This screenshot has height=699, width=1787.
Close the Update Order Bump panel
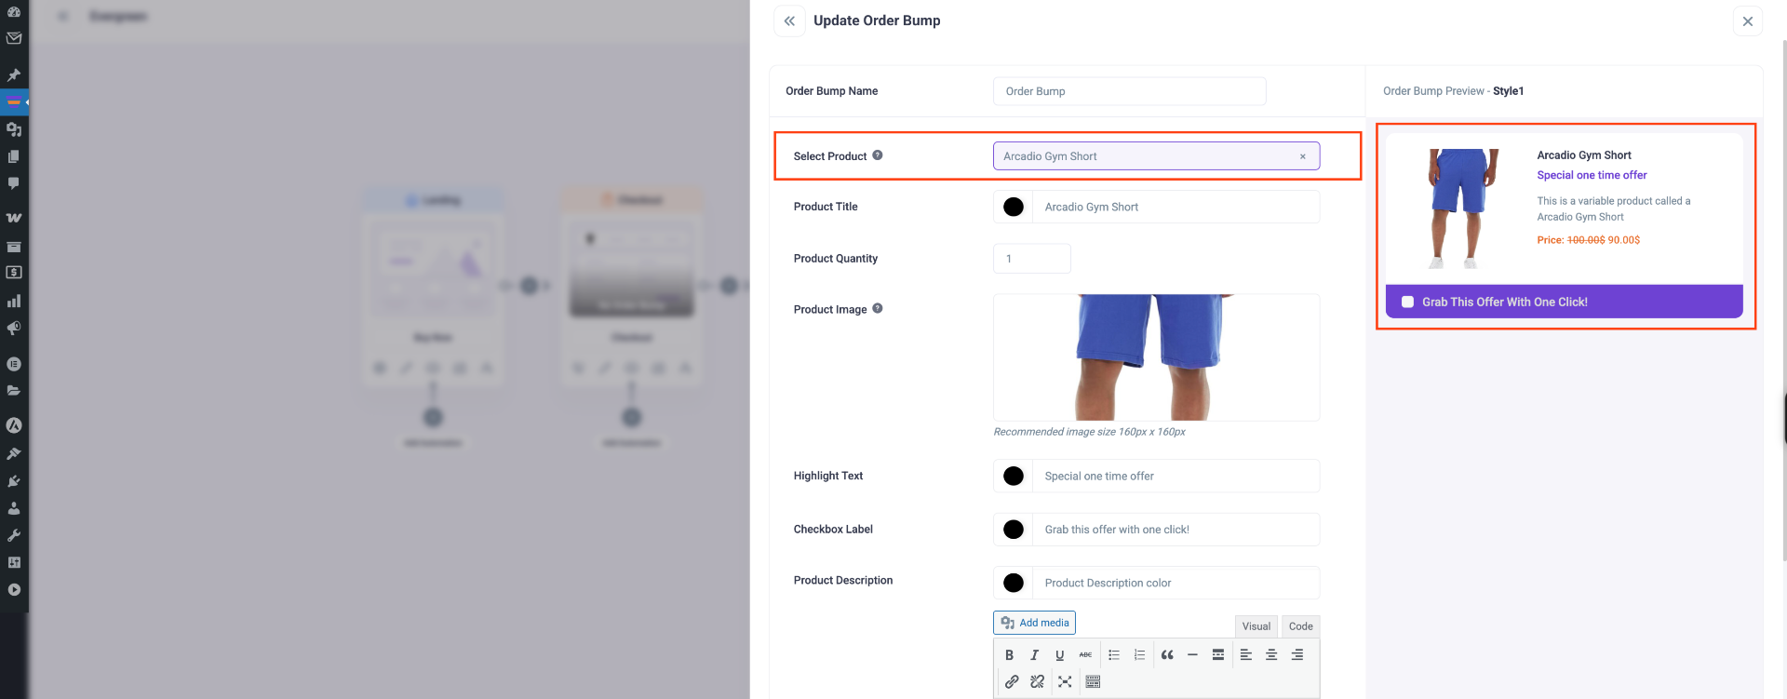point(1747,21)
